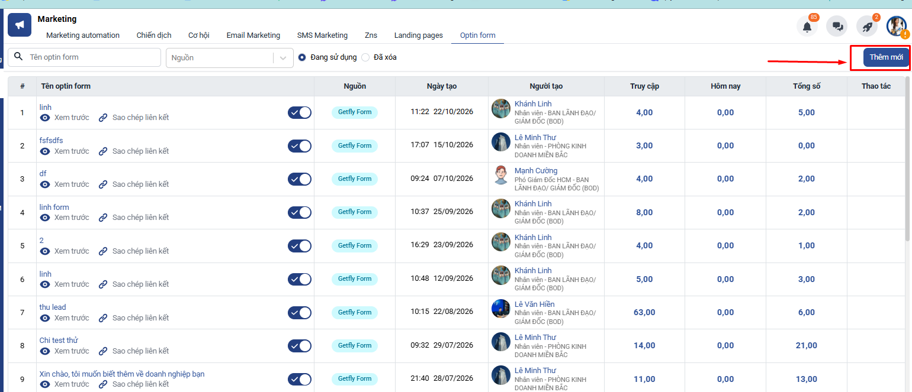Open the chat messages icon

click(837, 26)
